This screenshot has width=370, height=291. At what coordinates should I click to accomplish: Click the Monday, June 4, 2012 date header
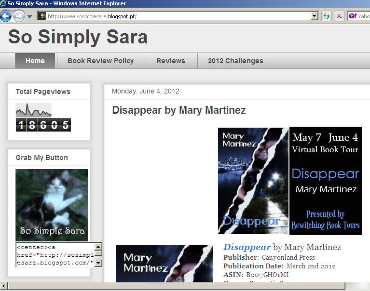tap(146, 91)
